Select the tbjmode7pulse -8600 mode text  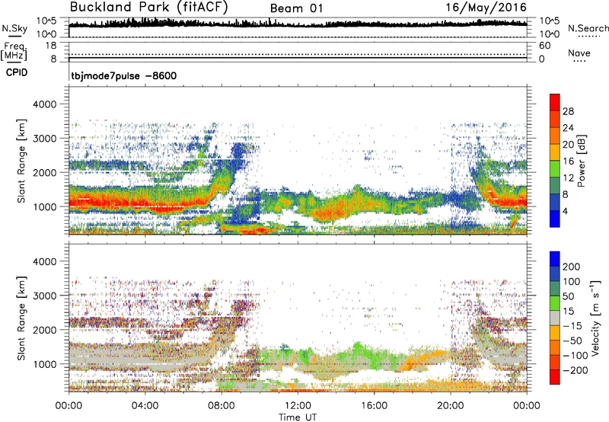pos(124,75)
